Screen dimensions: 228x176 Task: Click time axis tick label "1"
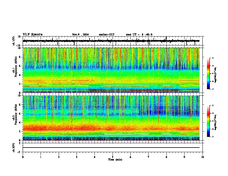point(41,157)
